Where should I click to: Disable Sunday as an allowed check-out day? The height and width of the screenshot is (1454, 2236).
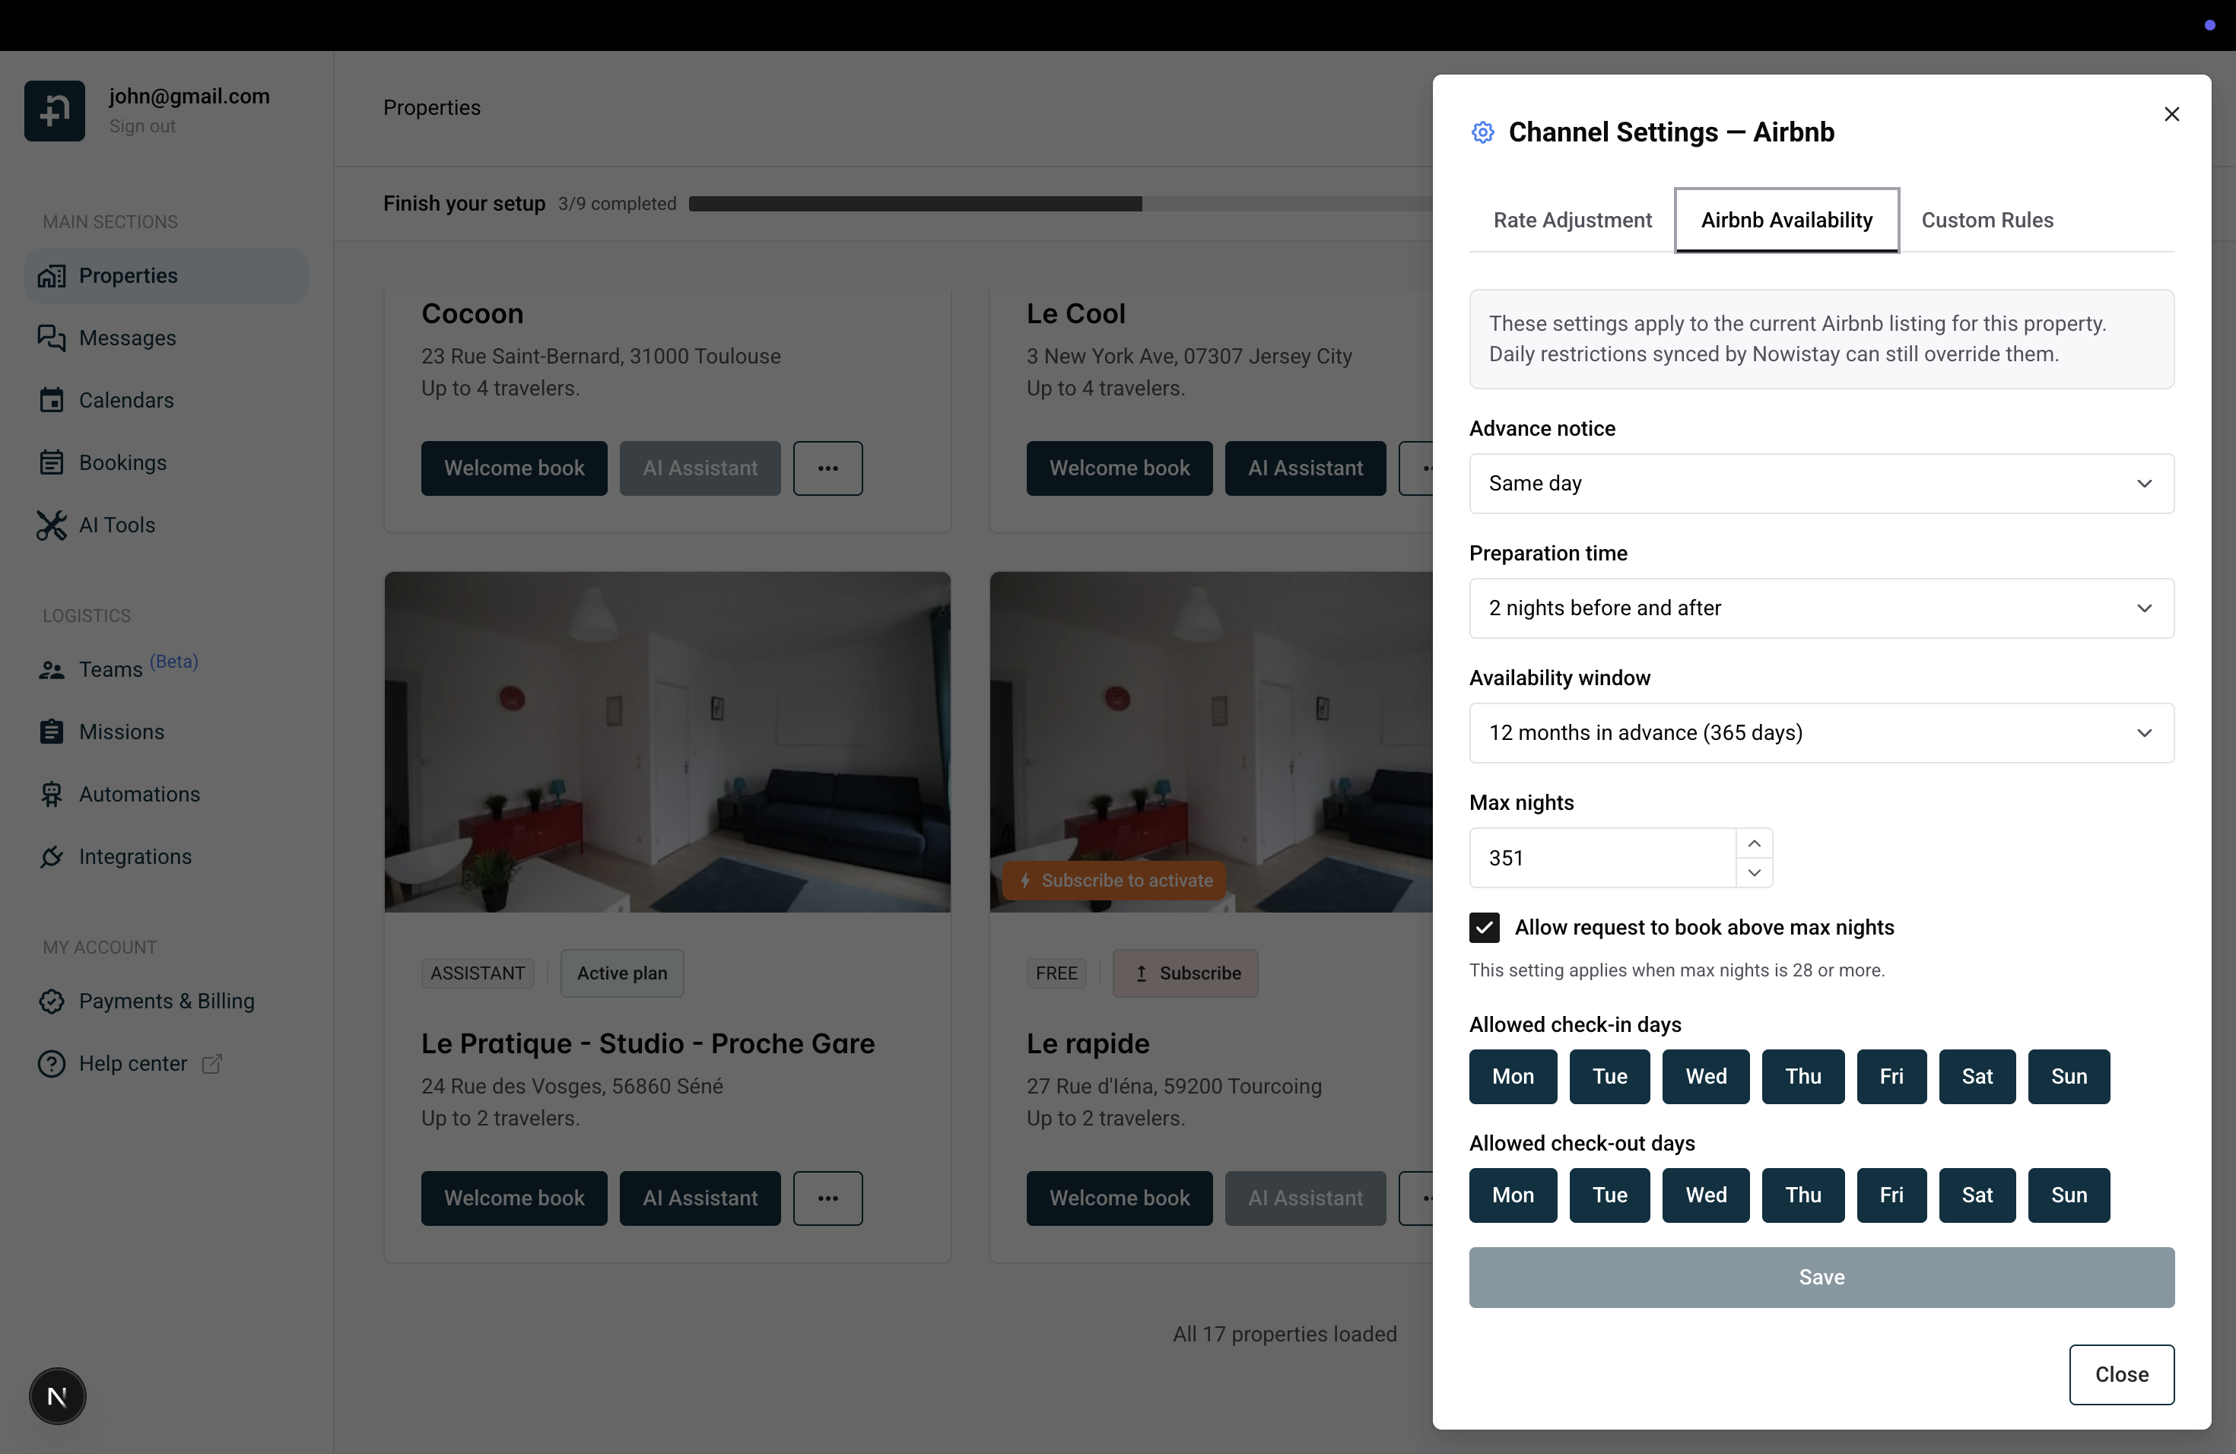click(x=2069, y=1195)
